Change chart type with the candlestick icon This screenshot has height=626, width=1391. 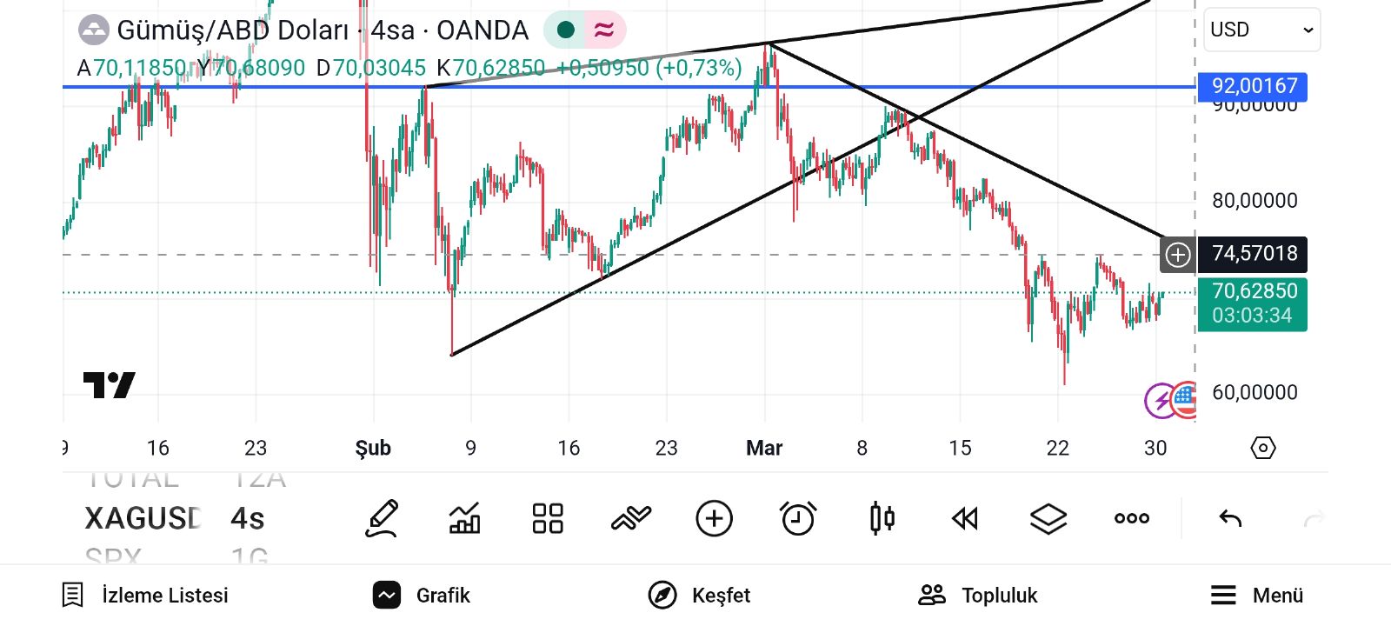[882, 519]
